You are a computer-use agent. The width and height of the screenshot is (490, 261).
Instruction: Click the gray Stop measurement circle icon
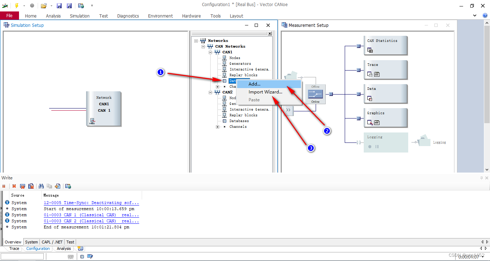(x=32, y=5)
